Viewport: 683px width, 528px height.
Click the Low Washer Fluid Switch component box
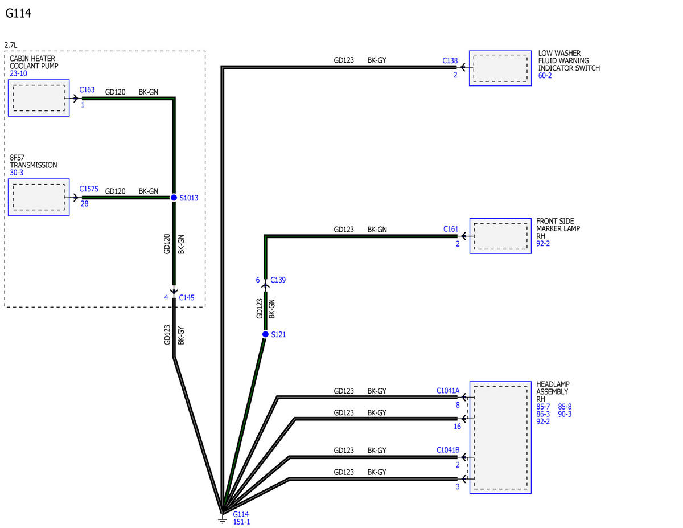point(500,68)
